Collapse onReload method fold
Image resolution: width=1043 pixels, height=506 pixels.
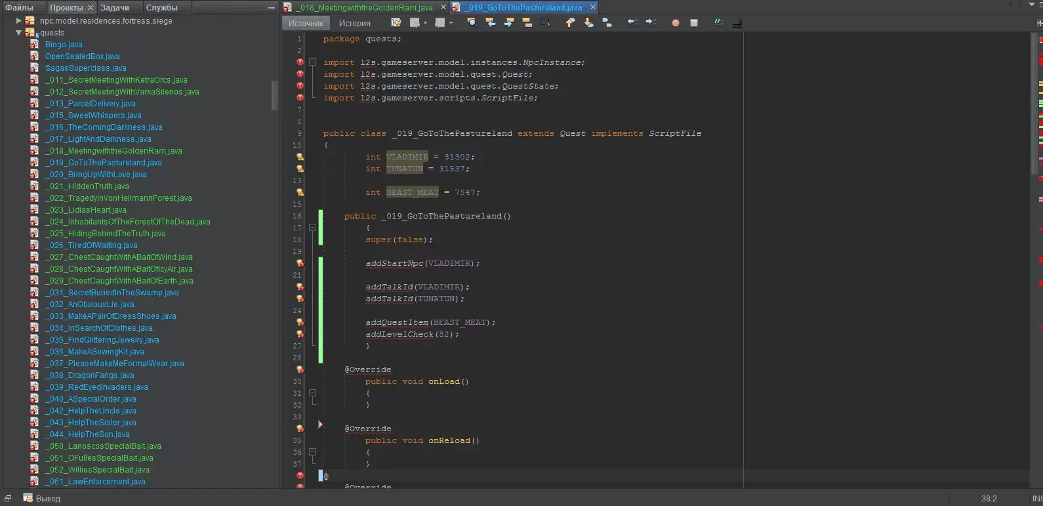coord(313,452)
